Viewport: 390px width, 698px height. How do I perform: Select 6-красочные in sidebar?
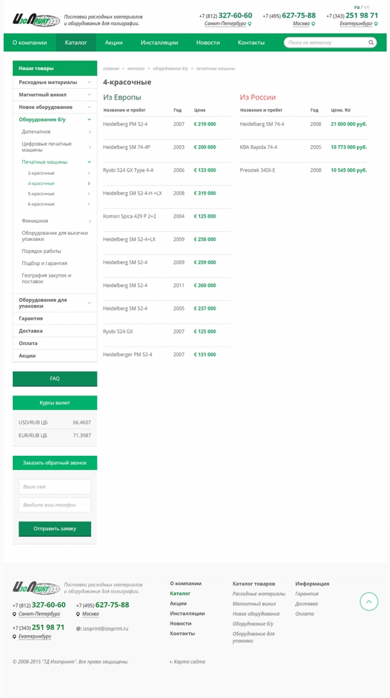click(41, 204)
